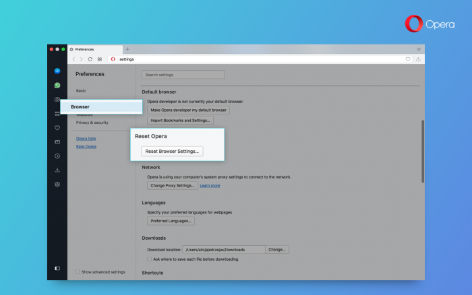Go forward with the forward arrow

coord(81,59)
